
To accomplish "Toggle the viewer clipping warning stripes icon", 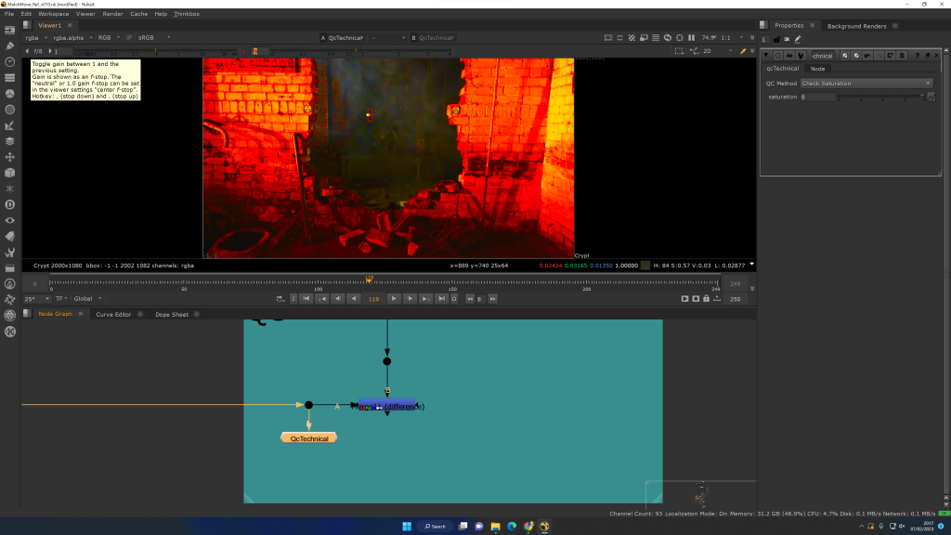I will click(632, 37).
